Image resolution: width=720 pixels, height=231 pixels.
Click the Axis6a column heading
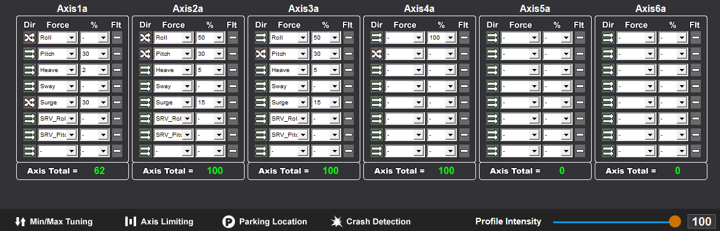[651, 8]
